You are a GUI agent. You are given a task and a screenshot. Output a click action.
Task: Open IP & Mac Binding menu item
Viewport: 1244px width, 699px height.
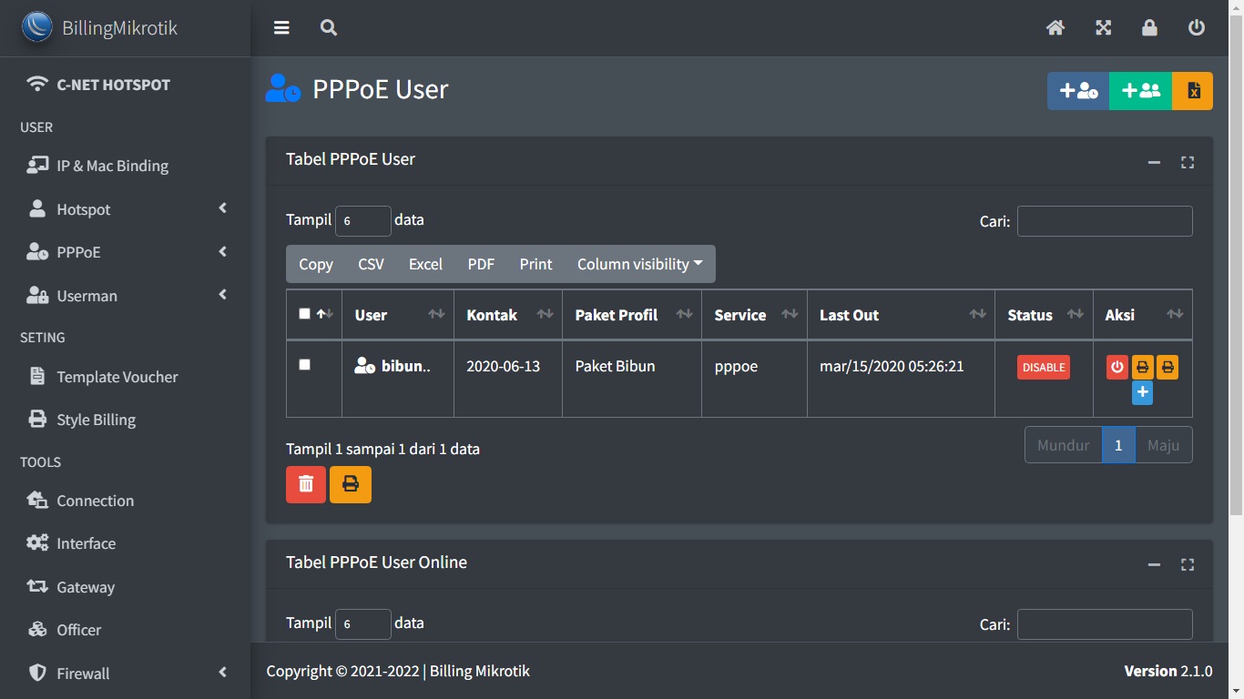pyautogui.click(x=112, y=166)
